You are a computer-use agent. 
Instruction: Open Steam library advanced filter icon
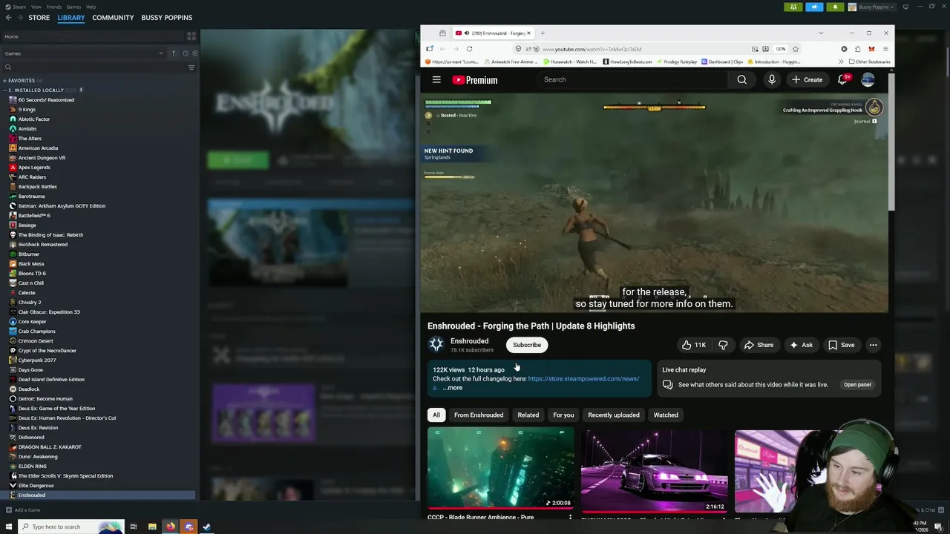(191, 67)
